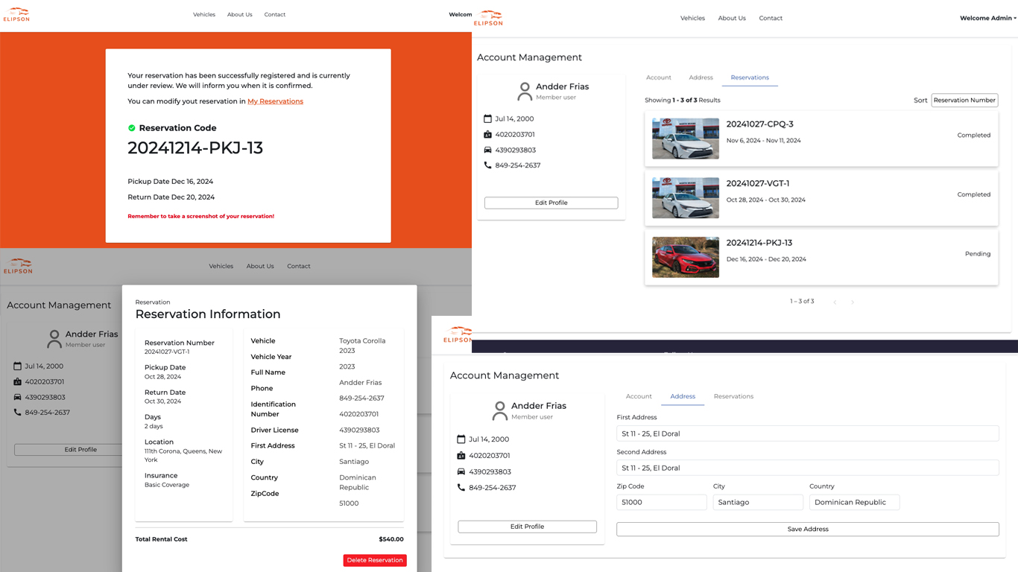
Task: Click the user avatar icon on the Reservations list page
Action: (x=525, y=92)
